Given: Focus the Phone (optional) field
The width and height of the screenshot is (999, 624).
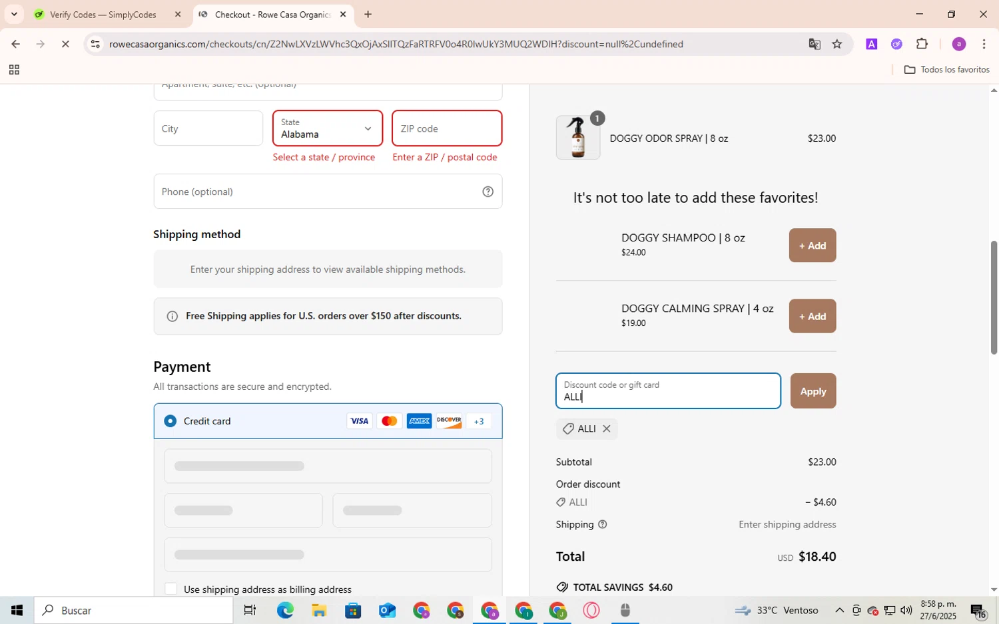Looking at the screenshot, I should [x=328, y=192].
